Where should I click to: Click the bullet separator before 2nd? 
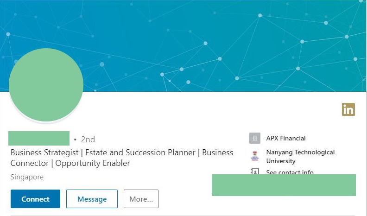click(75, 140)
